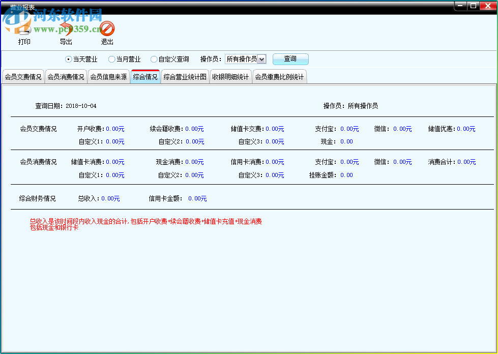Select the 当月营业 radio button

(x=111, y=59)
